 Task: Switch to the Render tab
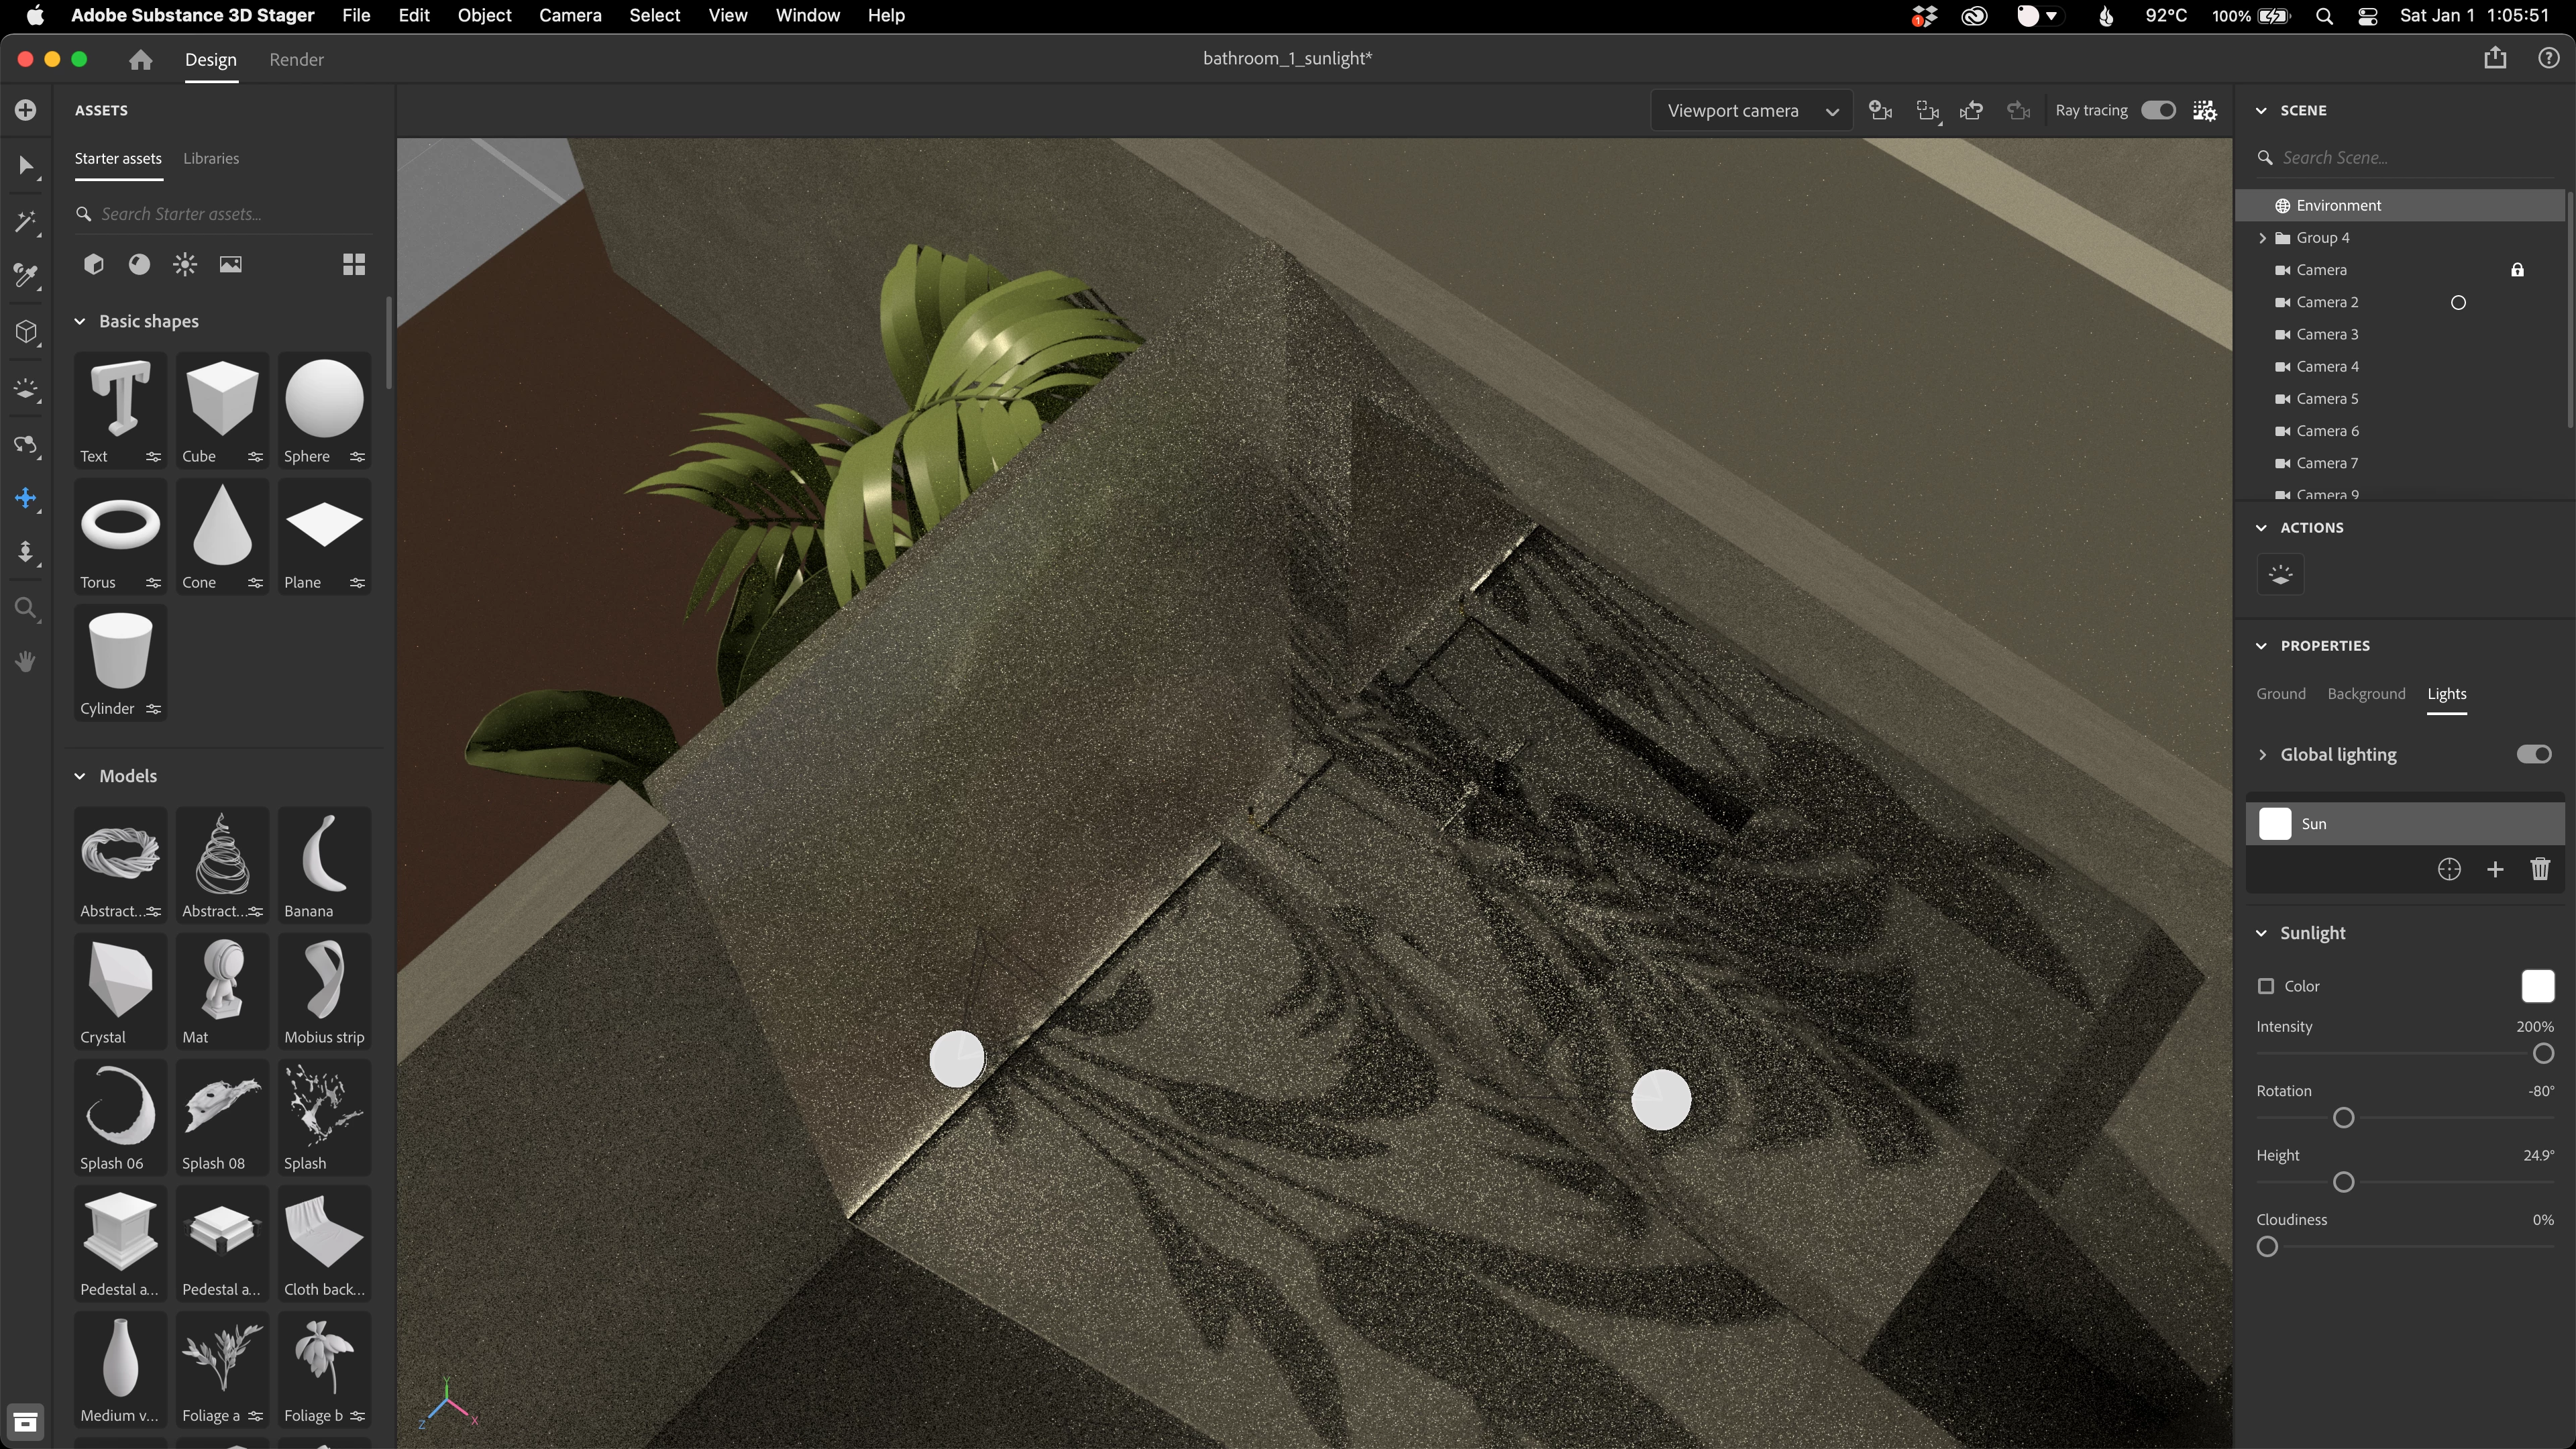296,60
